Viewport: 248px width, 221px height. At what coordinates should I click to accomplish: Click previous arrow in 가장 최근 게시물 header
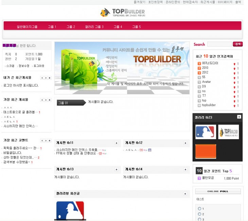tap(42, 100)
